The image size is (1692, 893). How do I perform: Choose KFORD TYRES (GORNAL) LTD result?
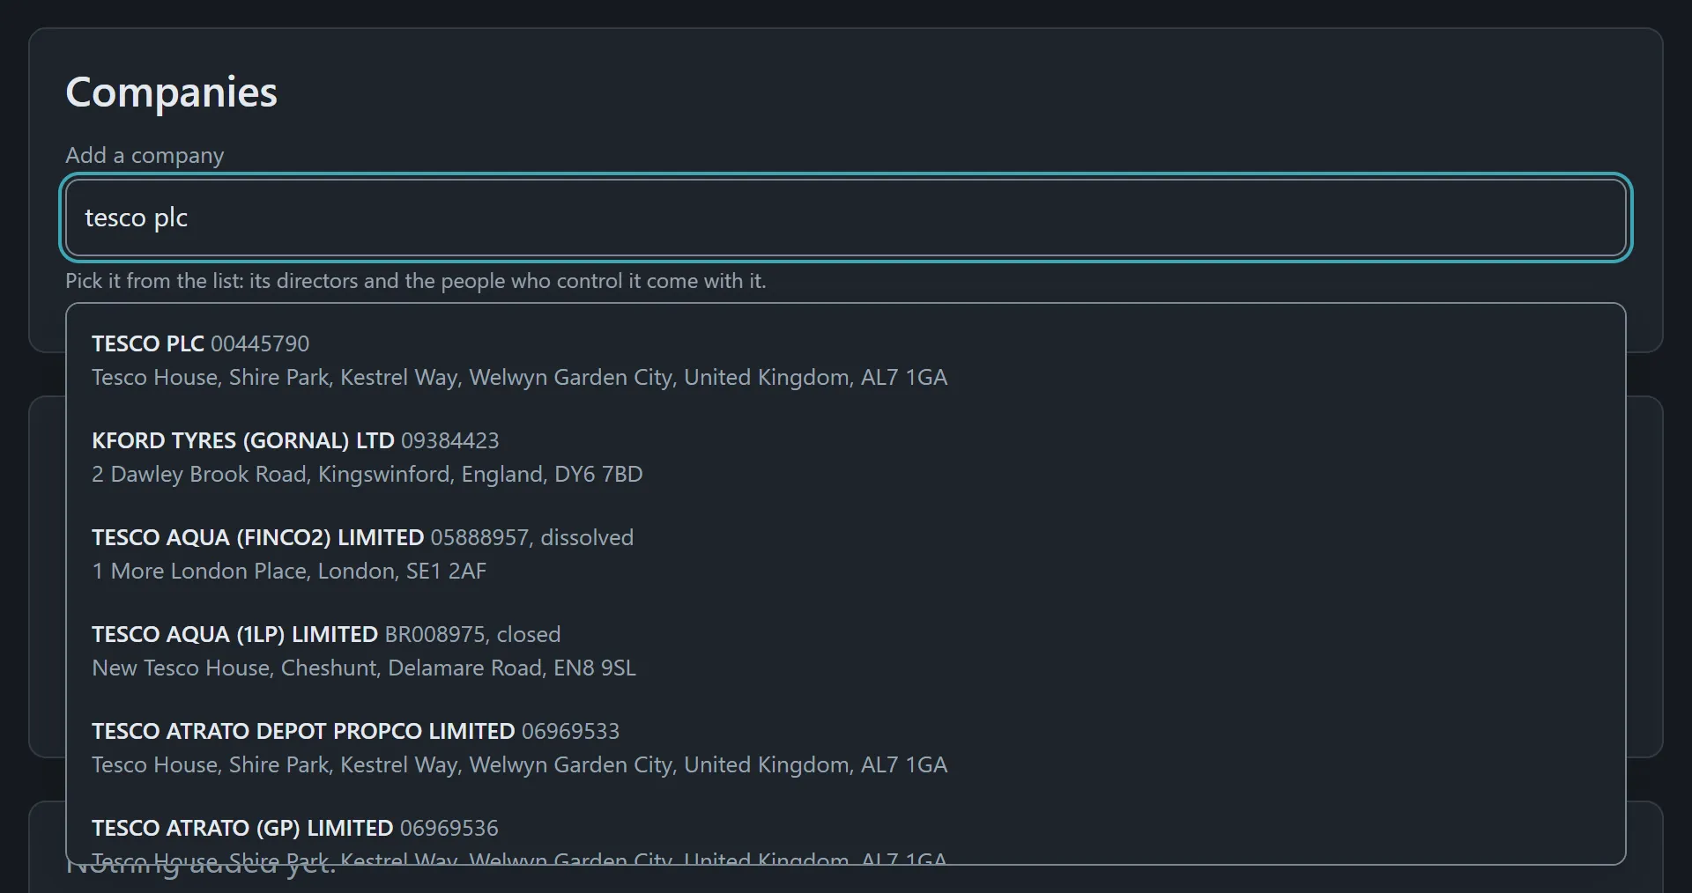coord(846,457)
